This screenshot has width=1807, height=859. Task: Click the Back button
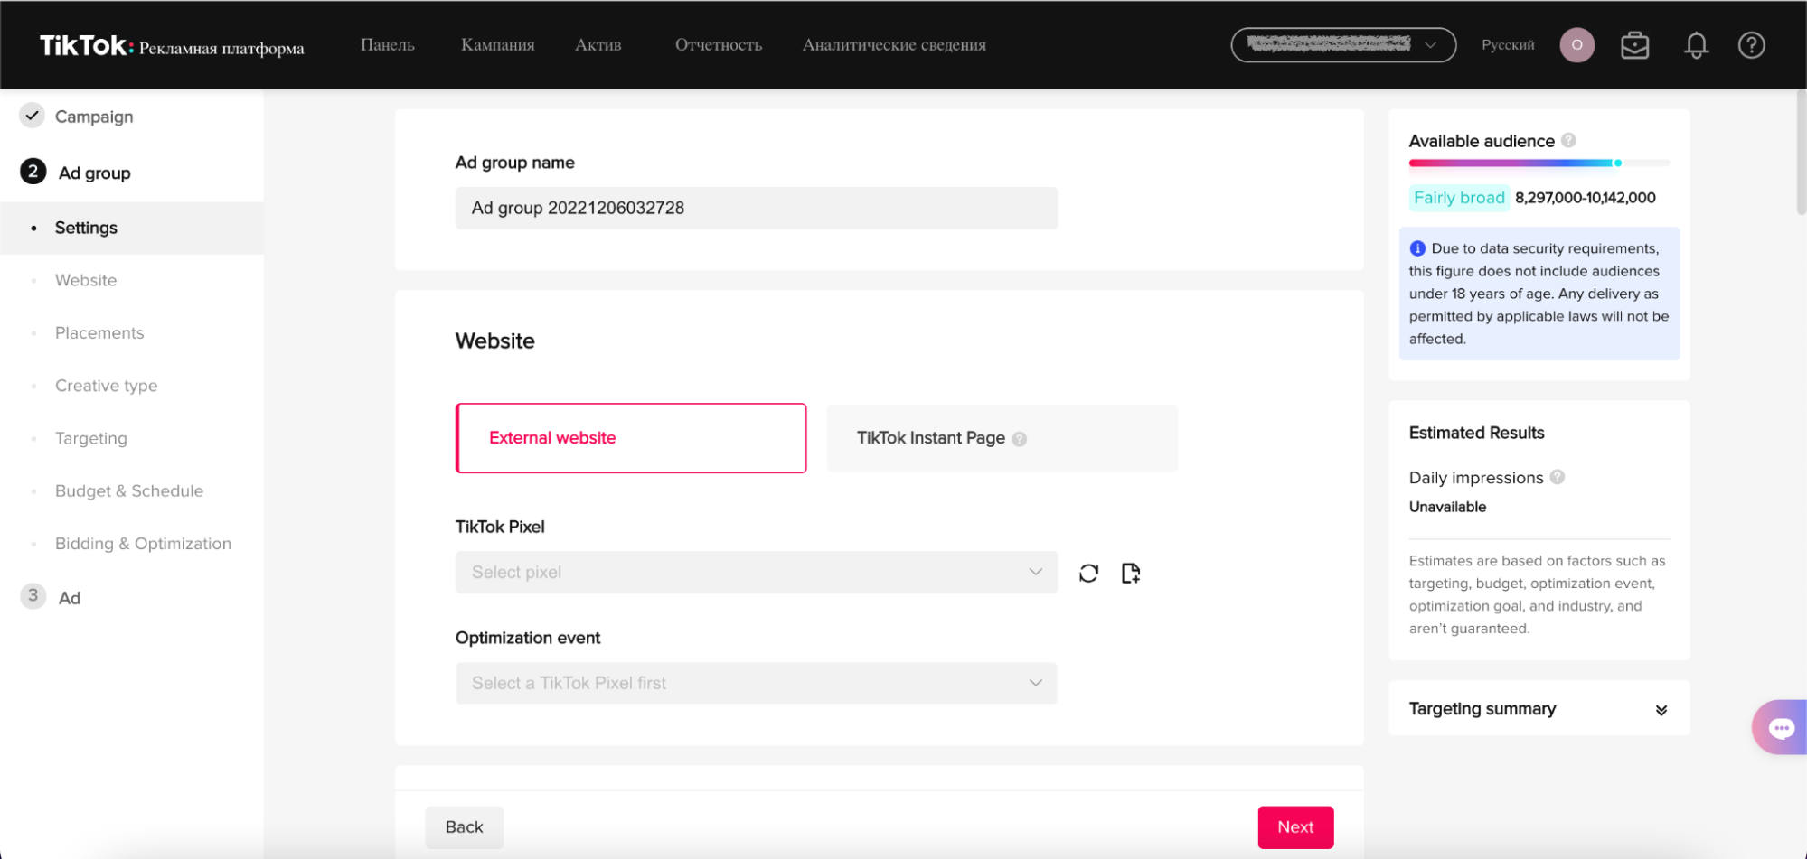coord(464,827)
